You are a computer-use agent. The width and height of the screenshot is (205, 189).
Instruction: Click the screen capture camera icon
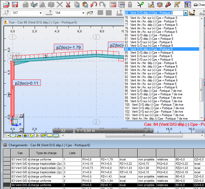tap(51, 5)
